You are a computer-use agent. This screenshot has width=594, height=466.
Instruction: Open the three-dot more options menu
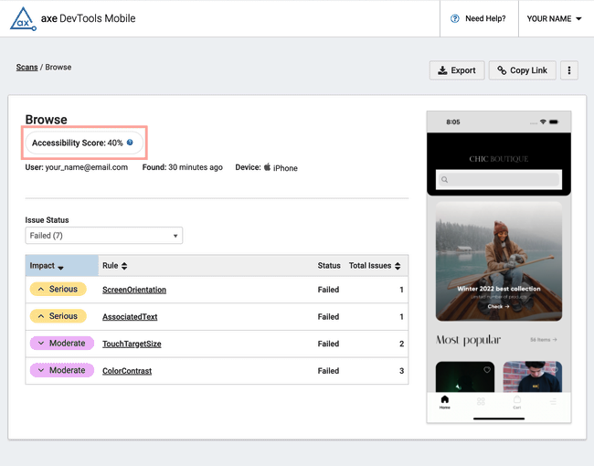tap(568, 70)
